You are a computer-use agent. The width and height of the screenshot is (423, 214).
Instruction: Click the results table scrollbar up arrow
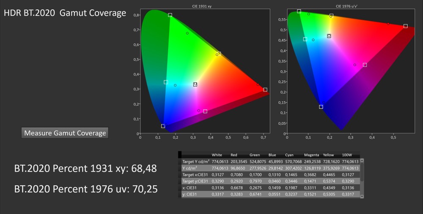pyautogui.click(x=362, y=161)
